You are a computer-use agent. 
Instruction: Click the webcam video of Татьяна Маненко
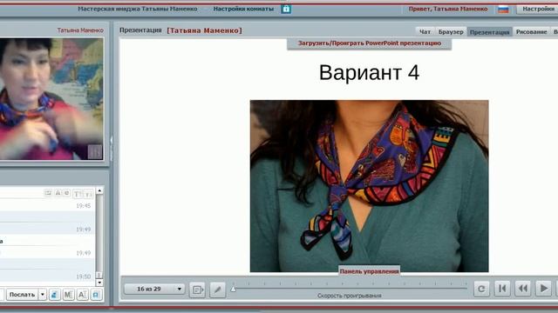click(51, 98)
